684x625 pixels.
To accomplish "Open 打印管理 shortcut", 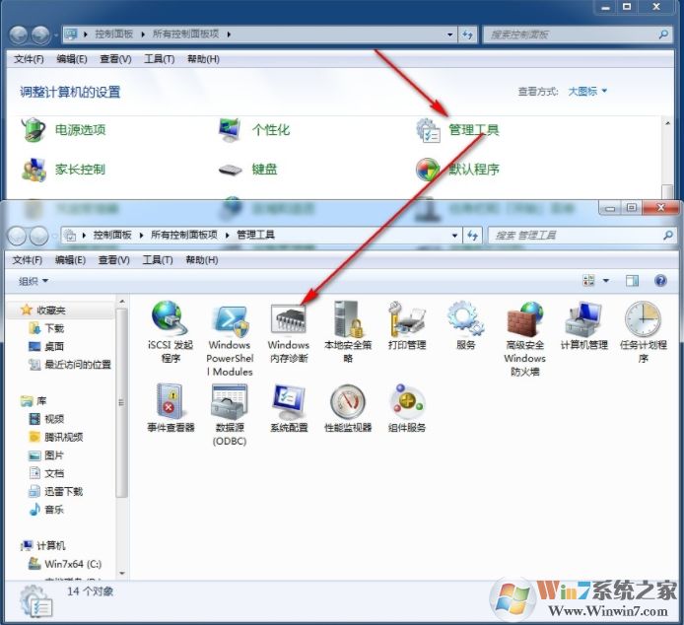I will (x=407, y=325).
